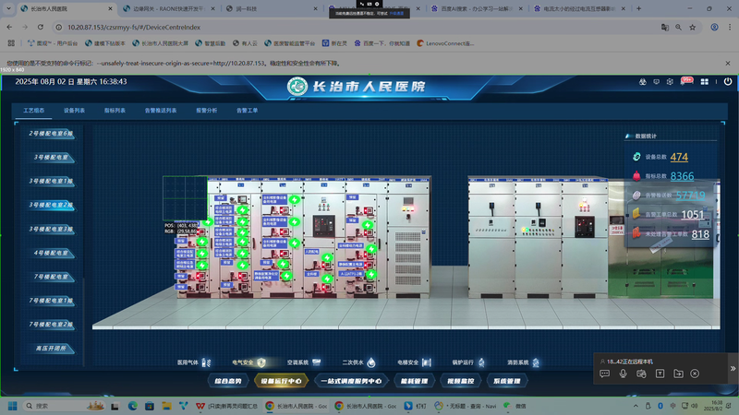Screen dimensions: 739x415
Task: Open the 消防系统 icon
Action: tap(536, 362)
